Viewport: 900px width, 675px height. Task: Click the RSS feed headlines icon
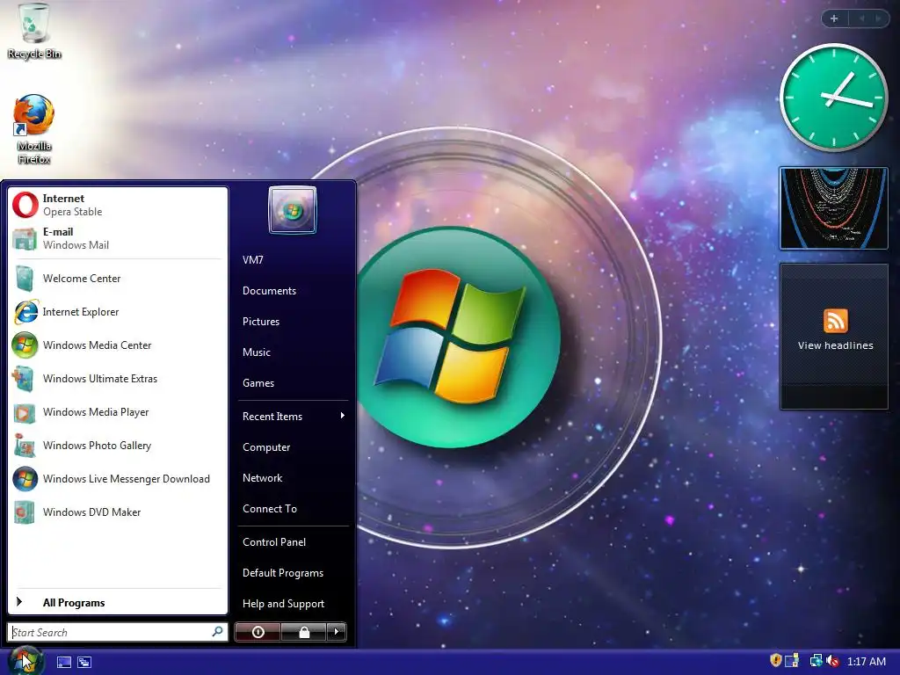[835, 321]
